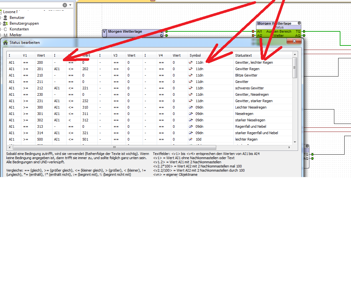Click the weather symbol icon in the schweres Gewitter row
The height and width of the screenshot is (292, 351).
click(191, 88)
